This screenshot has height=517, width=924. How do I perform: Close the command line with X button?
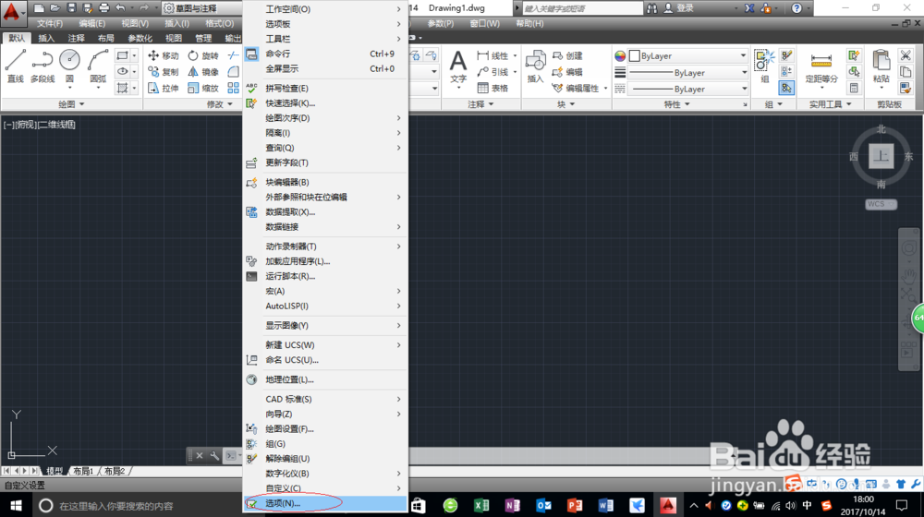(x=200, y=456)
